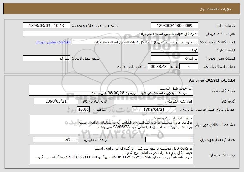Click the delivery province field مازندران

click(x=174, y=58)
